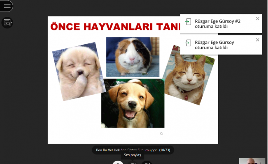268x164 pixels.
Task: Expand the arrow beside view controls icon
Action: [12, 23]
